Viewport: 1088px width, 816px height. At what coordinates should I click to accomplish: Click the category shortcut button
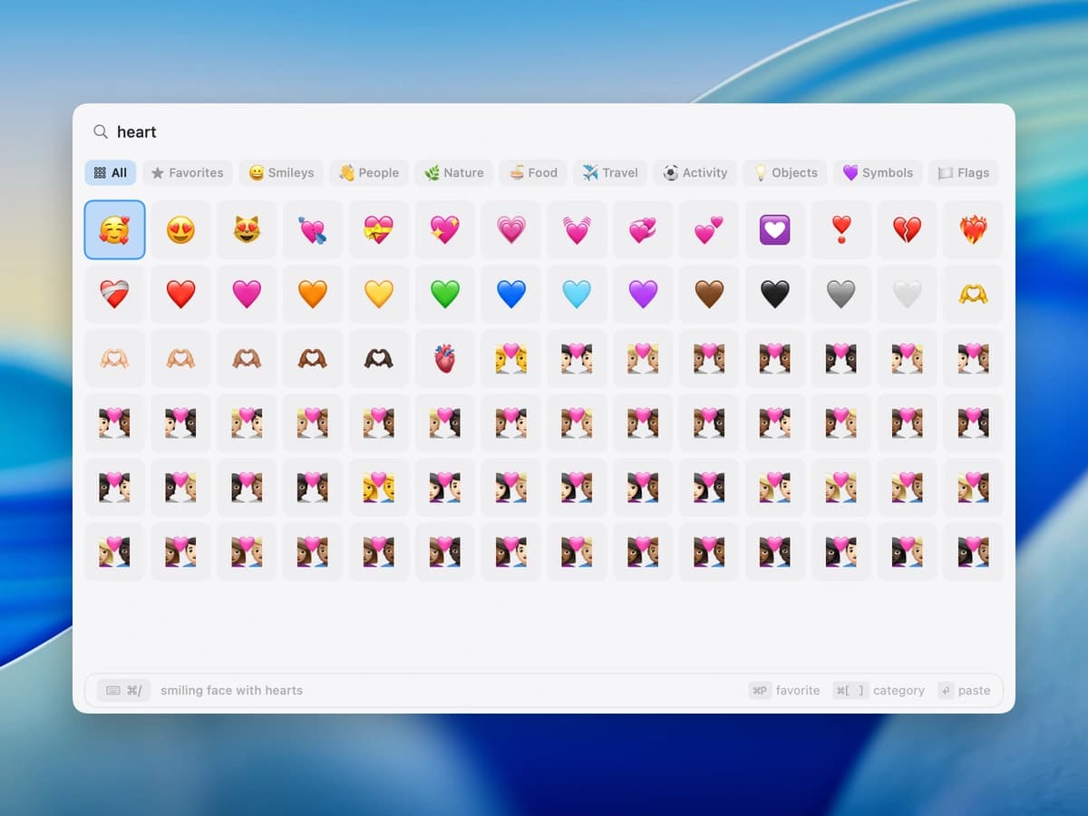pyautogui.click(x=879, y=690)
